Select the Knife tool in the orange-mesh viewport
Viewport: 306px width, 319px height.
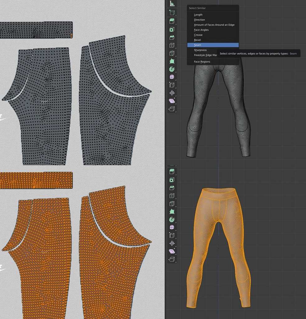pyautogui.click(x=172, y=204)
